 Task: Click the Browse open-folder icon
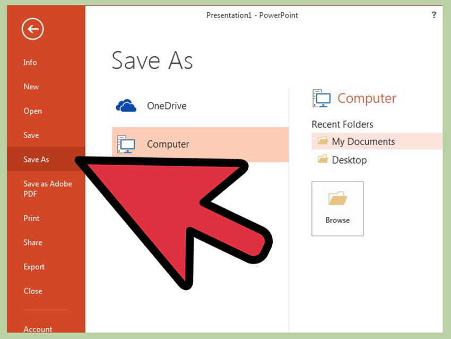[337, 198]
